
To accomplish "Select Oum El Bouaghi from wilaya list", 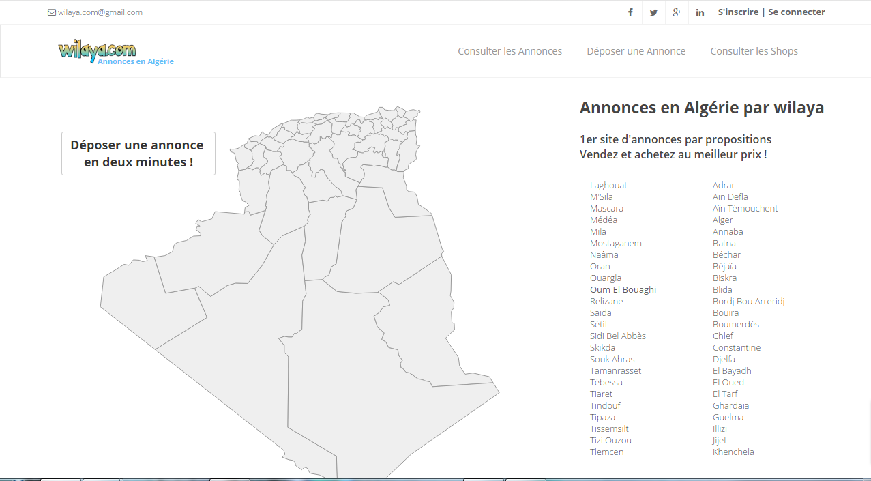I will click(x=623, y=290).
